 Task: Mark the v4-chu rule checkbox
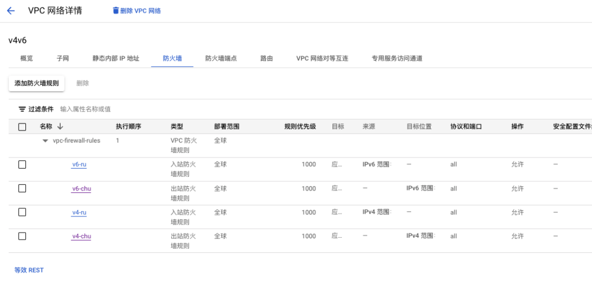[x=23, y=236]
